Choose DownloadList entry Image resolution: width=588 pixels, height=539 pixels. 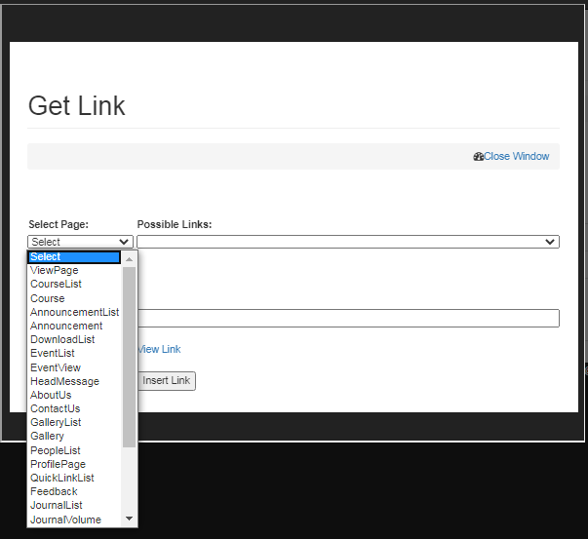point(62,339)
